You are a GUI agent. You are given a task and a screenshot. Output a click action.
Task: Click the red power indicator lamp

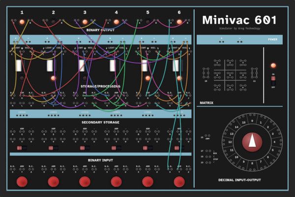(273, 66)
